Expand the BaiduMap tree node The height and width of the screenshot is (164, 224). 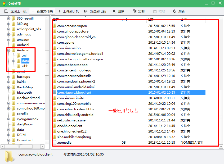click(8, 87)
